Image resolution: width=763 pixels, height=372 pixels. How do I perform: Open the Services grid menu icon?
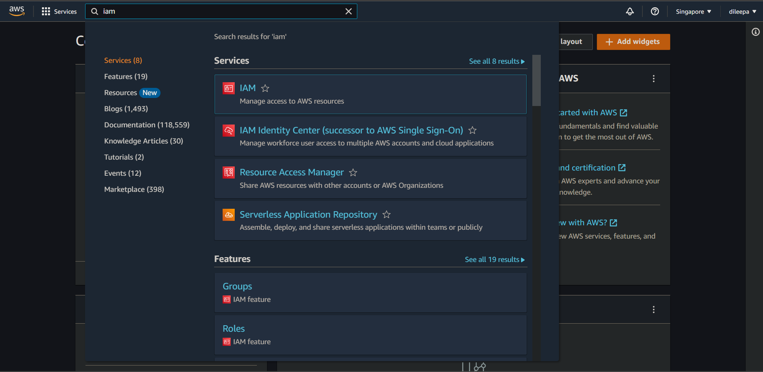click(x=46, y=12)
